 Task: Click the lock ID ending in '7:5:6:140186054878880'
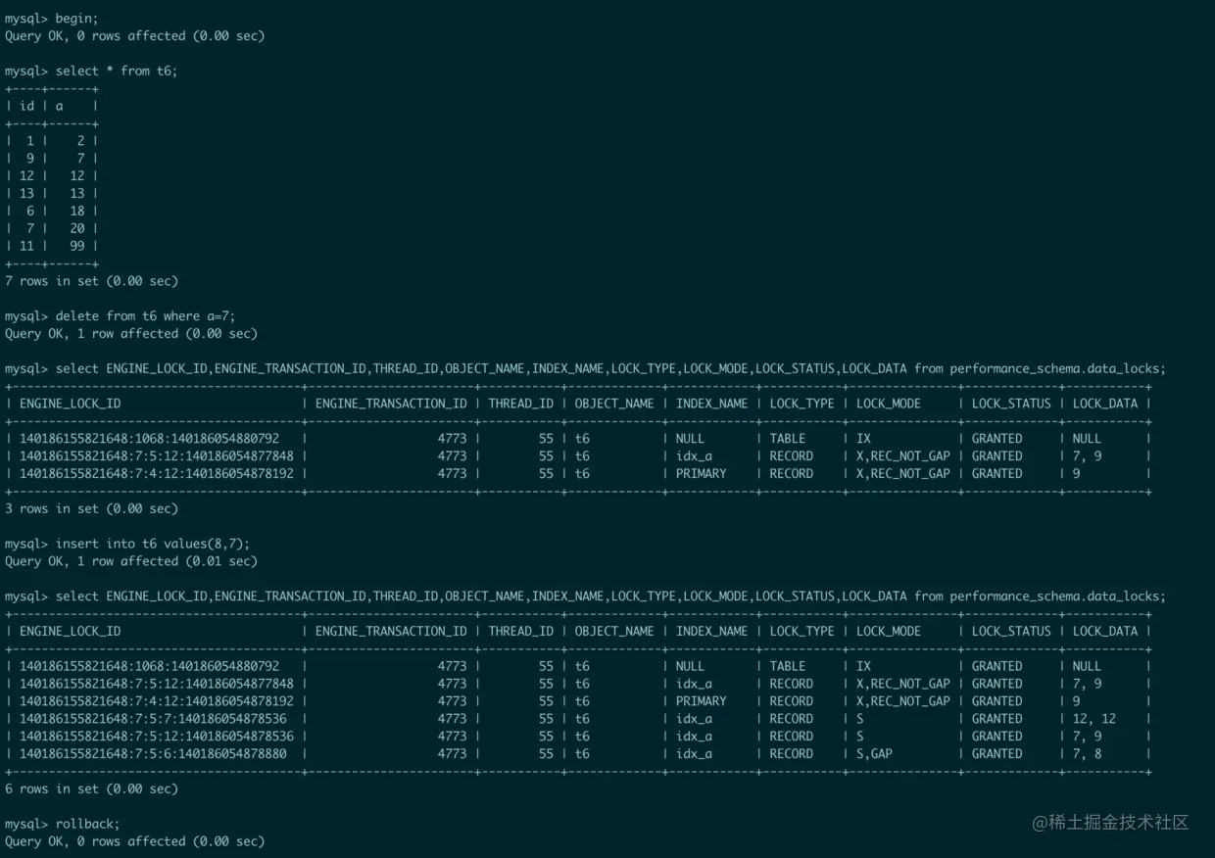(x=153, y=754)
